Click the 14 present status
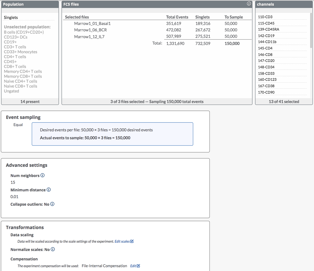Image resolution: width=314 pixels, height=271 pixels. (30, 101)
